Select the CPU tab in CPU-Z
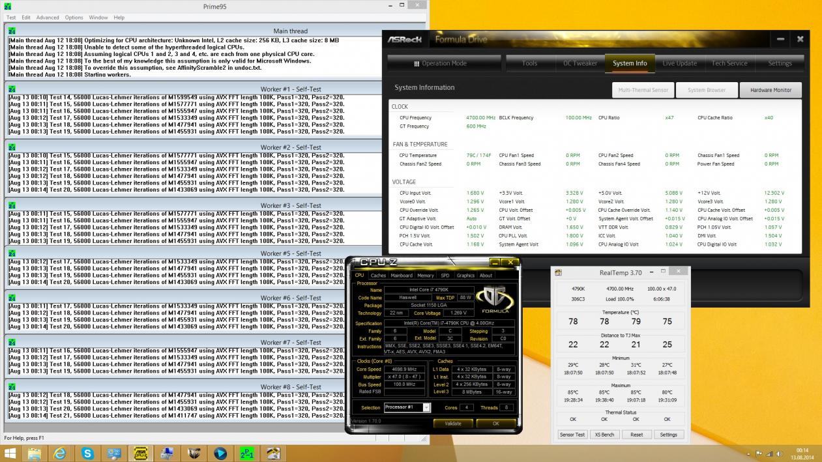 359,276
